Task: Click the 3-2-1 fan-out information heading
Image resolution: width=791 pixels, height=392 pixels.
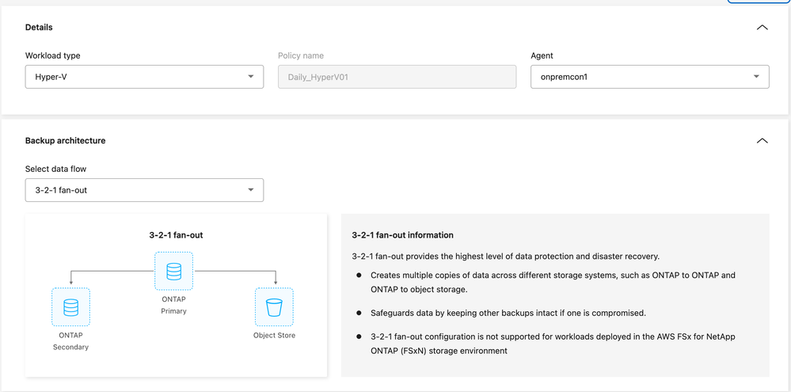Action: click(x=402, y=235)
